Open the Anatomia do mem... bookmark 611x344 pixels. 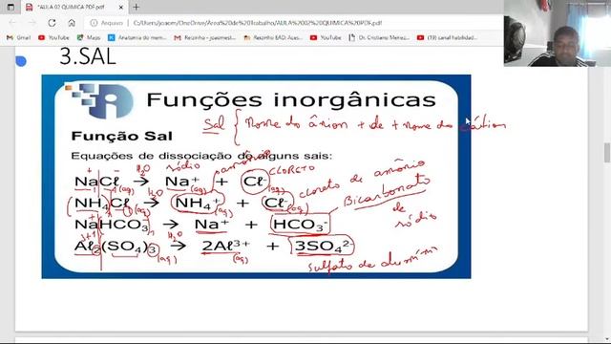tap(137, 38)
